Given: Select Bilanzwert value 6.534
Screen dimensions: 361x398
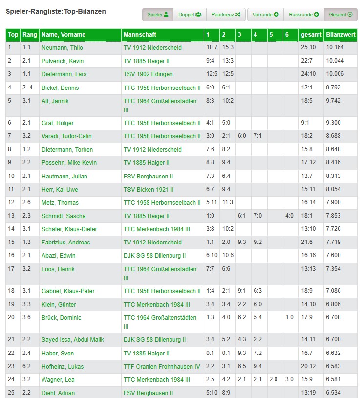Looking at the screenshot, I should point(333,393).
